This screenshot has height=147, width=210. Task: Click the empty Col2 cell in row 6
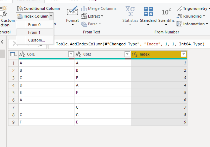103,100
